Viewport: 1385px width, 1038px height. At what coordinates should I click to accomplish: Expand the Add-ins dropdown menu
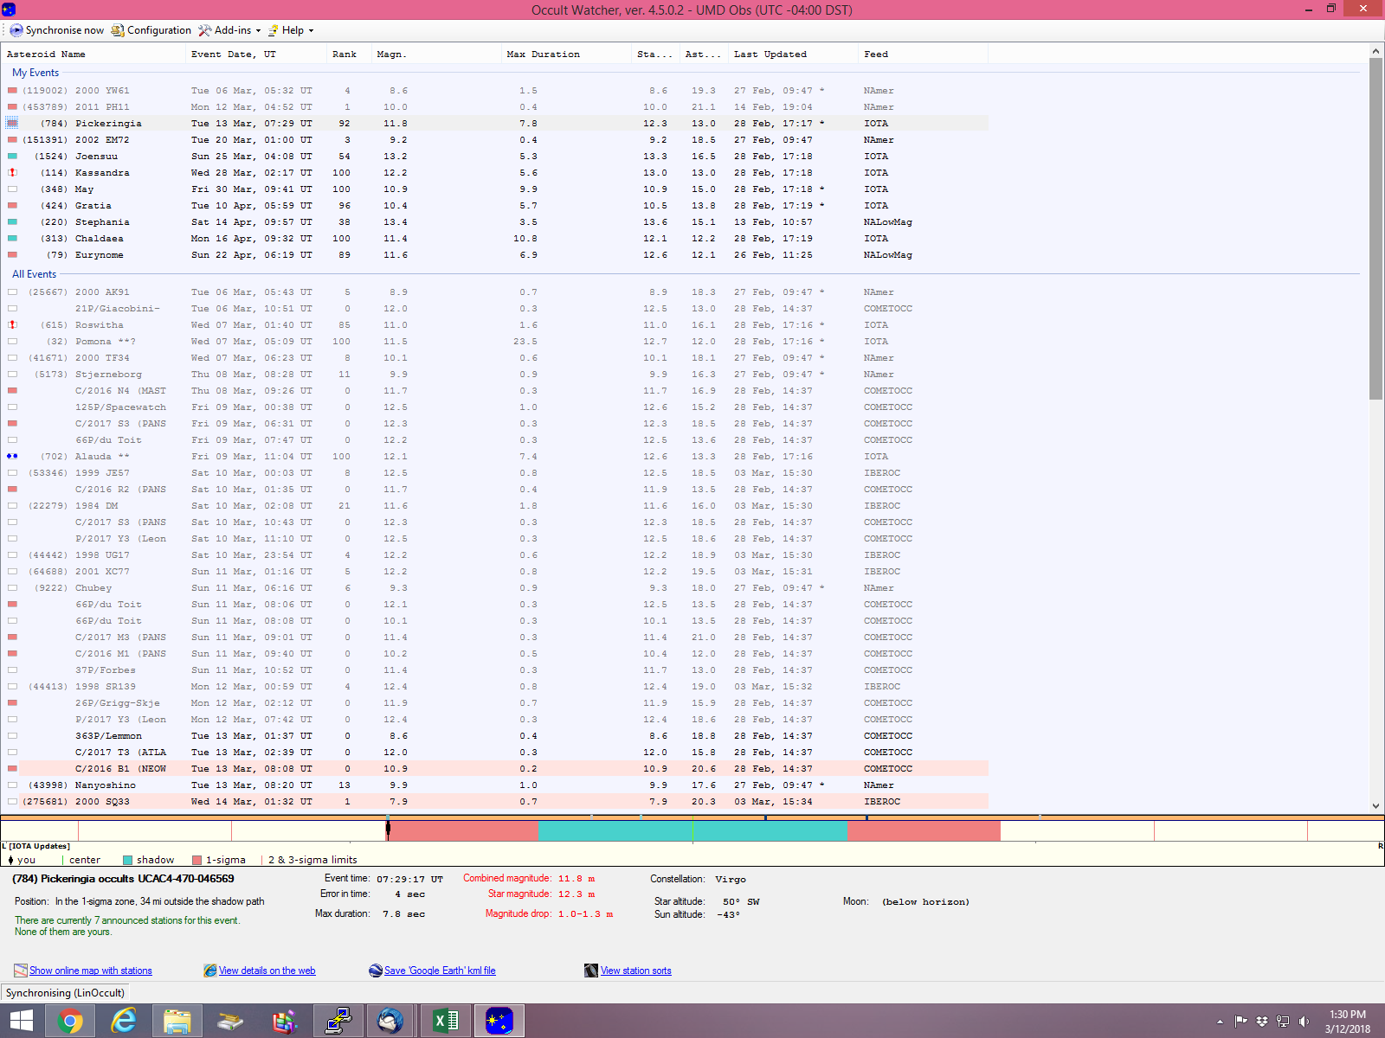tap(230, 30)
